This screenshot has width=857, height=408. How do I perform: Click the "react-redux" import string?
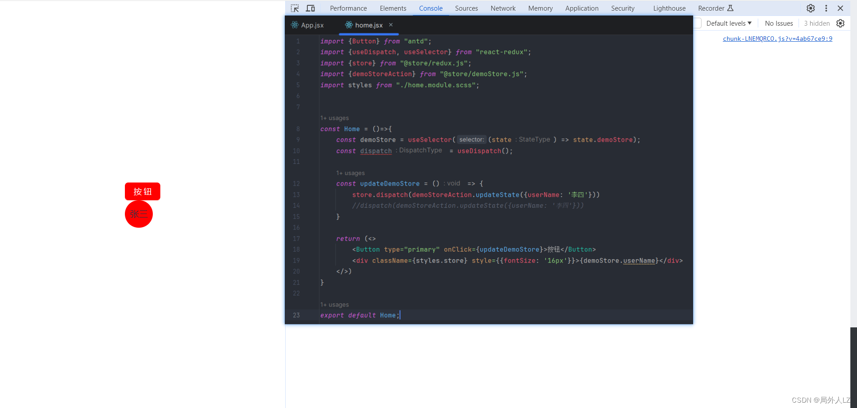click(x=502, y=52)
